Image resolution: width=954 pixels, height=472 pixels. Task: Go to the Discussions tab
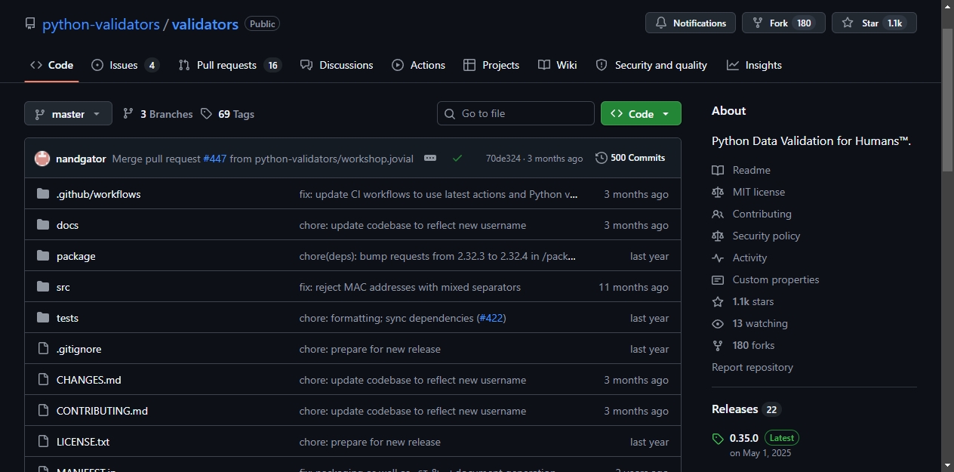pos(337,65)
